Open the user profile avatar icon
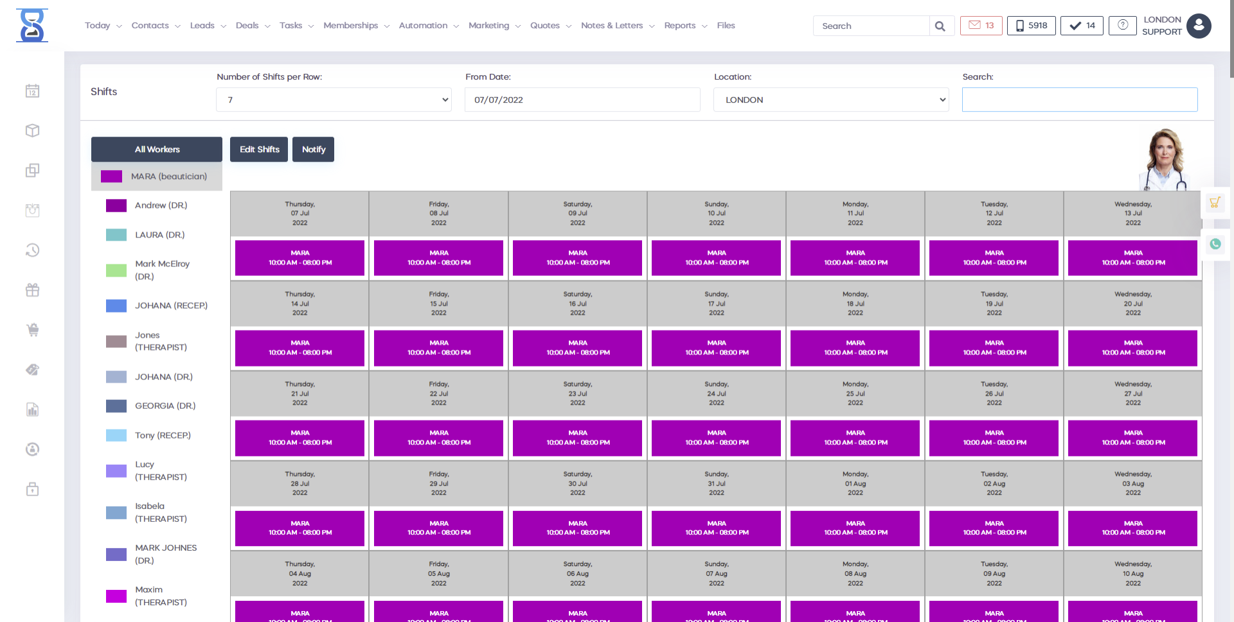The image size is (1234, 622). coord(1199,26)
